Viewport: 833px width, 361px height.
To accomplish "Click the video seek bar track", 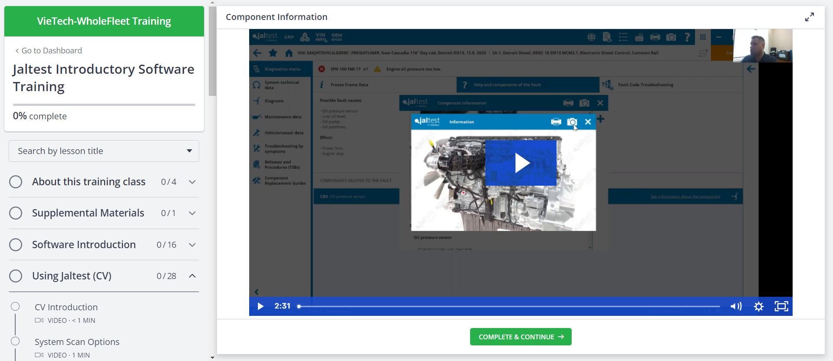I will pyautogui.click(x=509, y=306).
